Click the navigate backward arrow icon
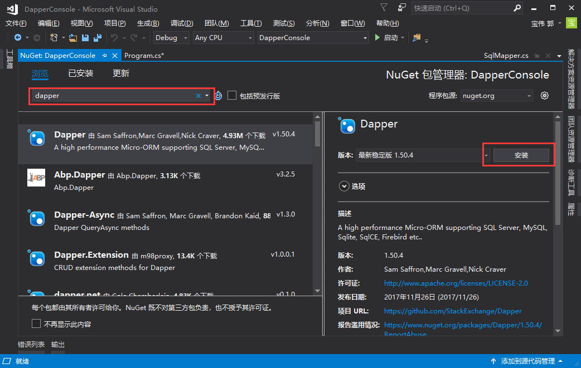 click(x=18, y=38)
